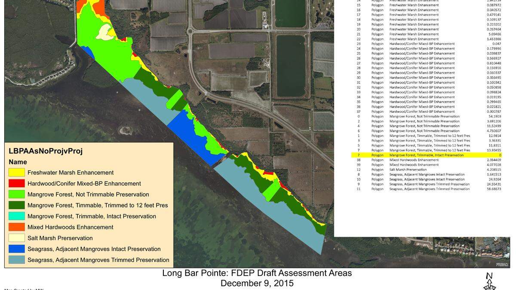Click 'Seagrass, Adjacent Mangroves Trimmed Preservation' in table row 11

429,189
